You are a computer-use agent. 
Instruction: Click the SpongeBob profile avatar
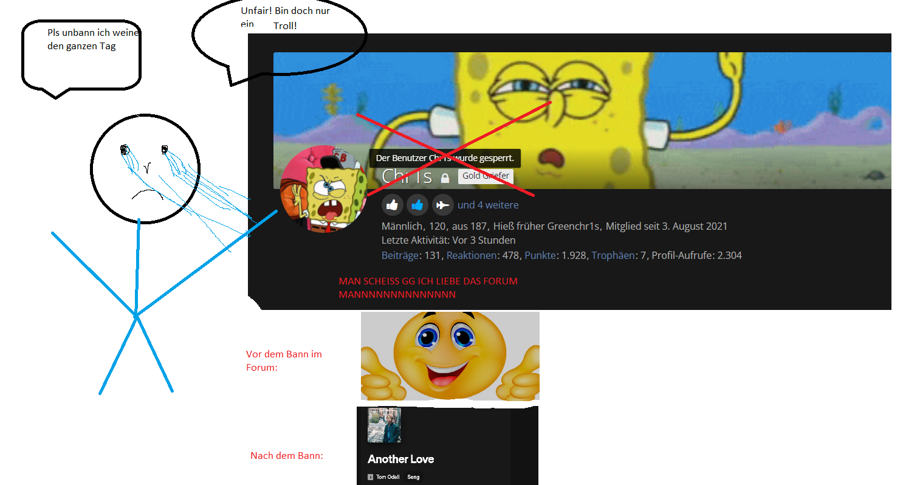(323, 188)
